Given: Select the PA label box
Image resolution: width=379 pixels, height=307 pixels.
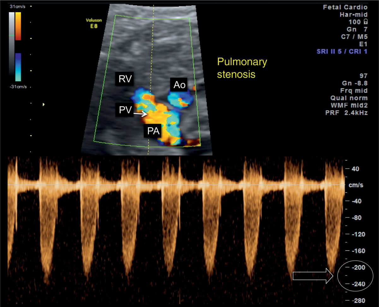Looking at the screenshot, I should click(153, 131).
